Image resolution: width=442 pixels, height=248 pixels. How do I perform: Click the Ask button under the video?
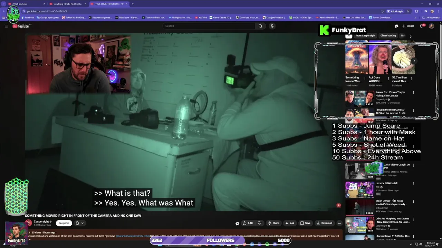(290, 223)
